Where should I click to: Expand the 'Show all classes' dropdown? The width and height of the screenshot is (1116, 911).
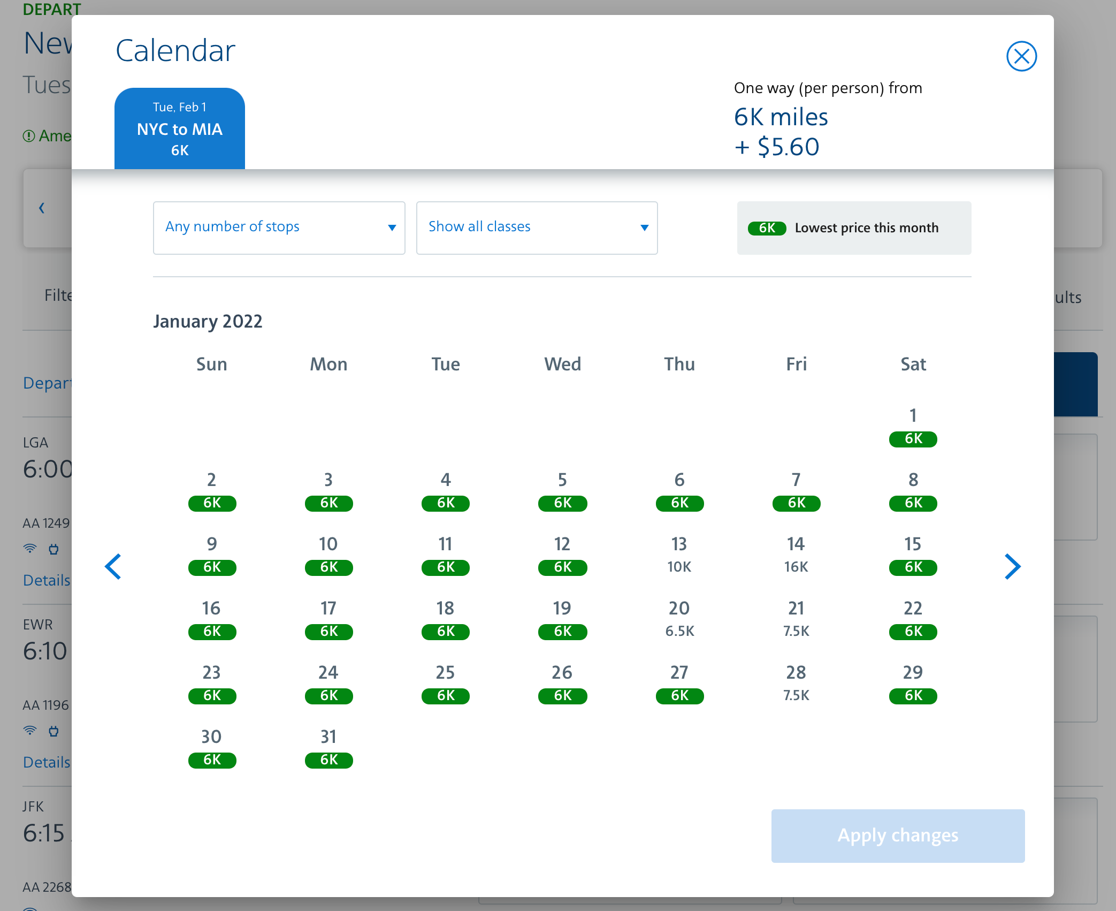click(537, 227)
